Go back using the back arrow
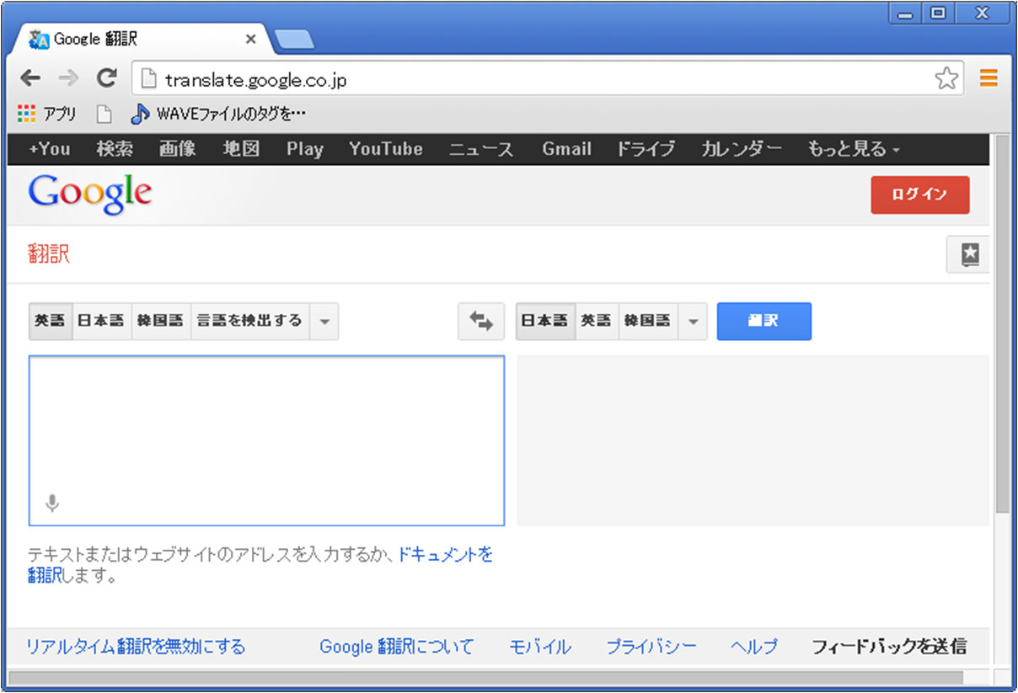 pyautogui.click(x=30, y=79)
